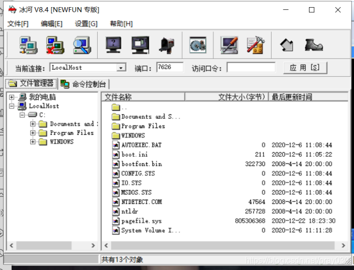
Task: Click the right arrow of tree scrollbar
Action: click(93, 245)
